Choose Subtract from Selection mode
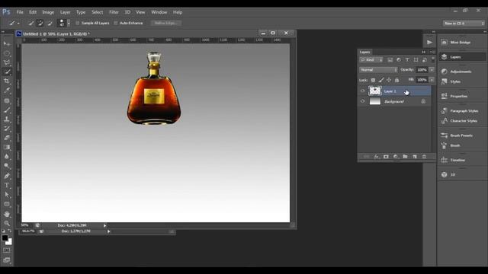This screenshot has height=274, width=488. click(x=50, y=23)
